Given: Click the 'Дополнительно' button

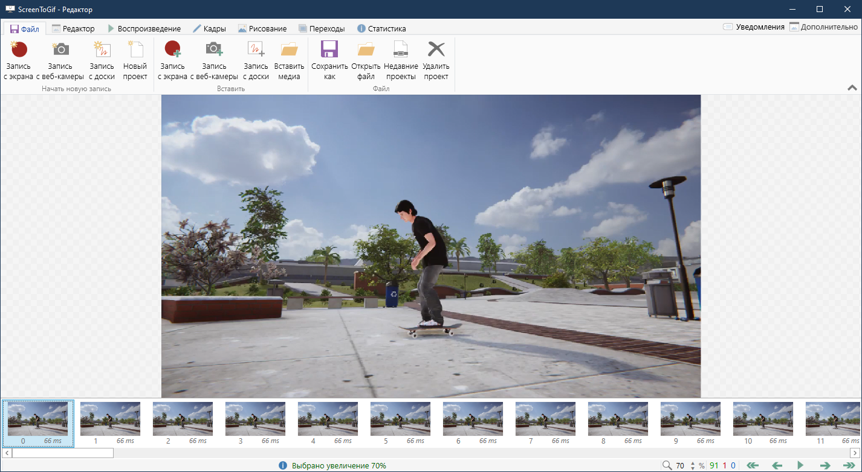Looking at the screenshot, I should pos(823,27).
